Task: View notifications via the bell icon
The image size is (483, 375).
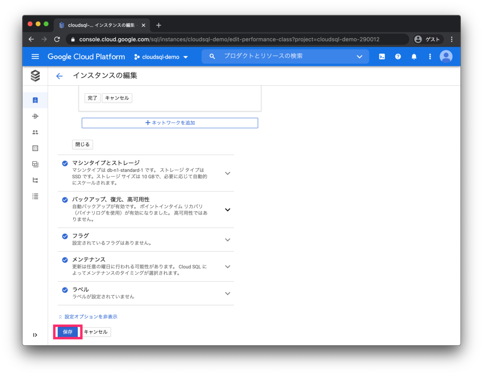Action: (414, 56)
